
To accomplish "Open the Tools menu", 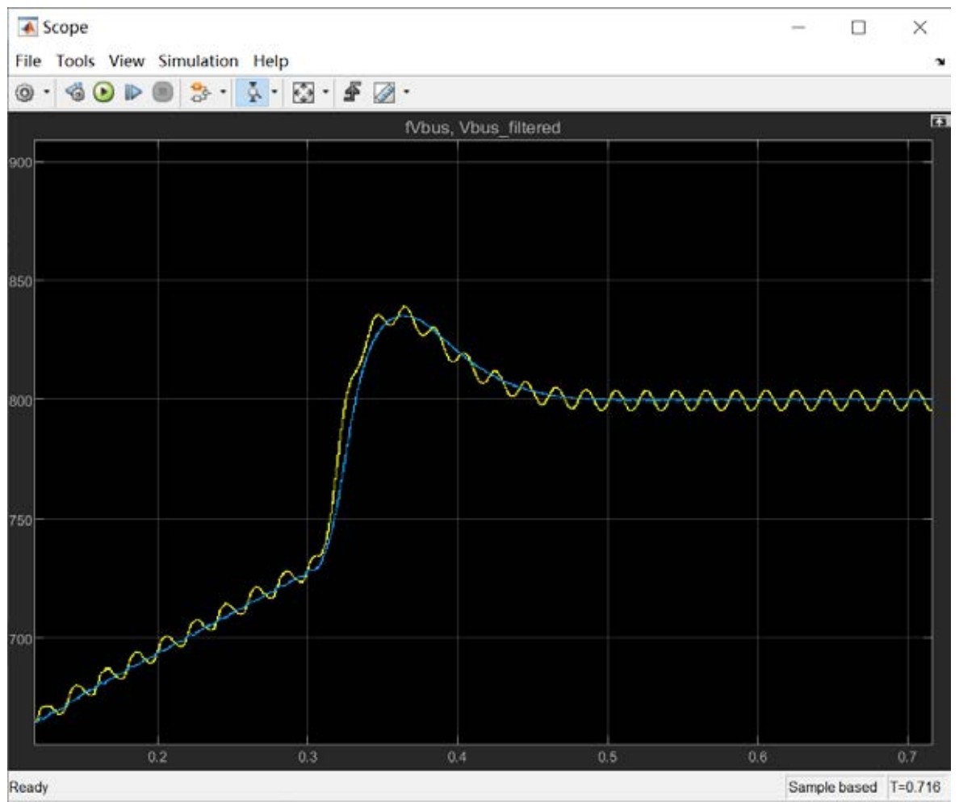I will click(x=75, y=61).
